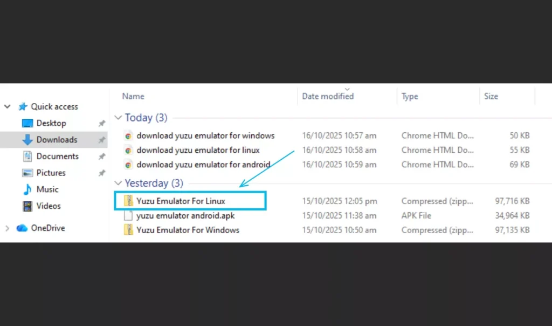The height and width of the screenshot is (326, 552).
Task: Expand the OneDrive tree node
Action: (8, 228)
